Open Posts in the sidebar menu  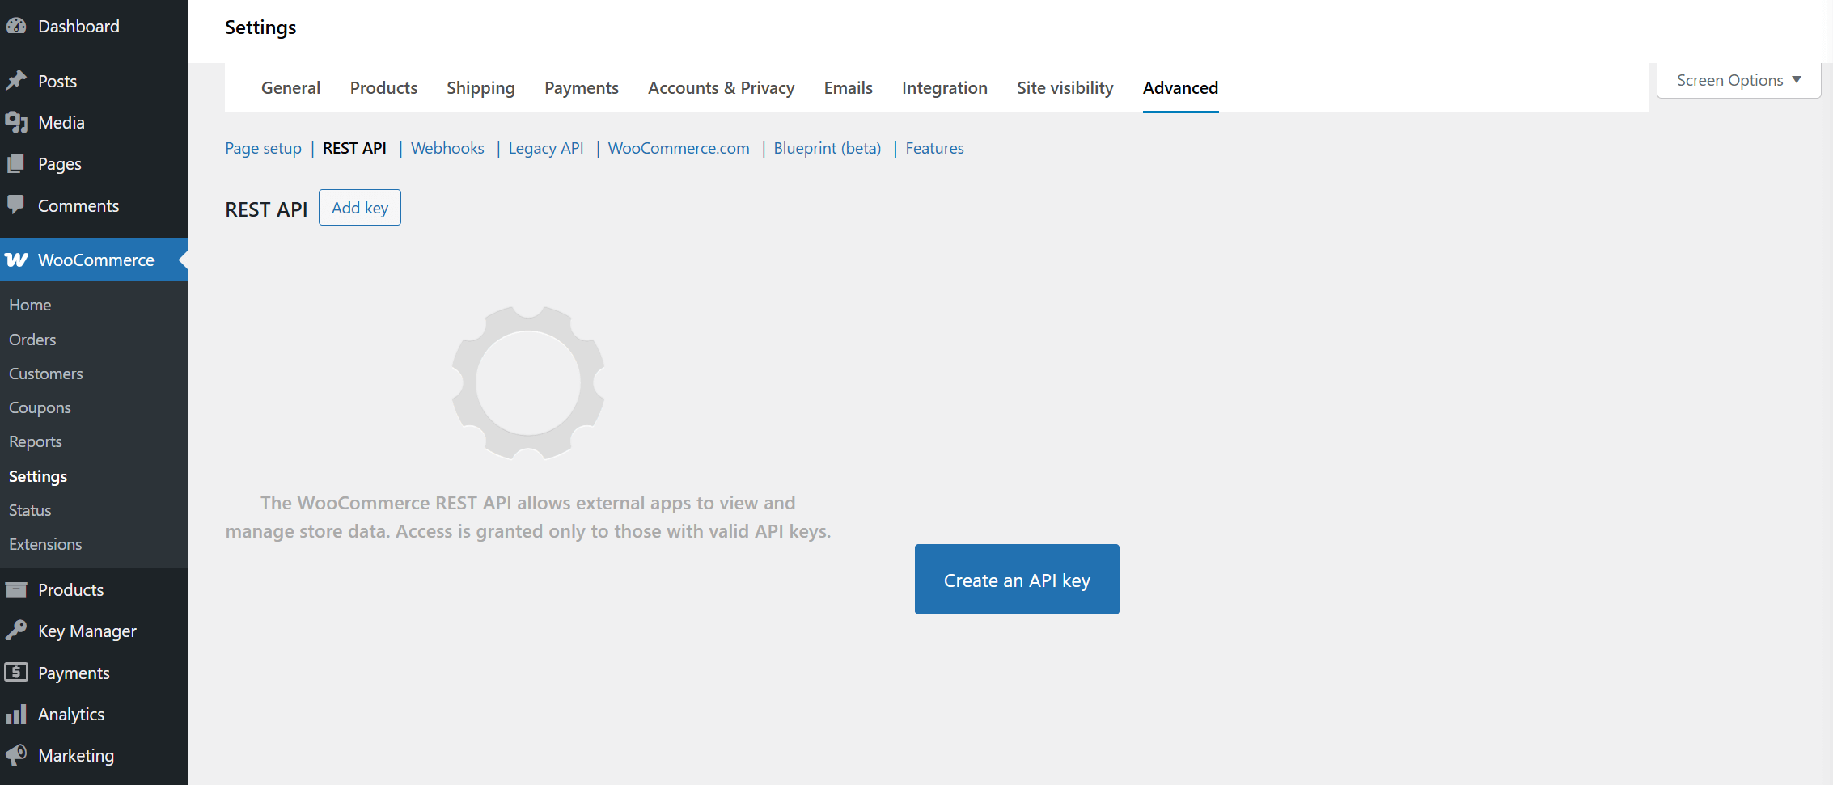pos(57,81)
